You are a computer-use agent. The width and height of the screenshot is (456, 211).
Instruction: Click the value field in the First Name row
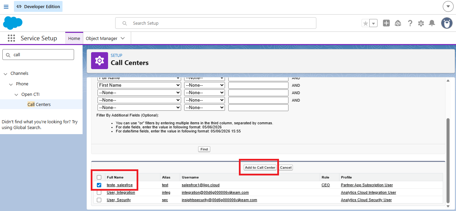(x=258, y=85)
